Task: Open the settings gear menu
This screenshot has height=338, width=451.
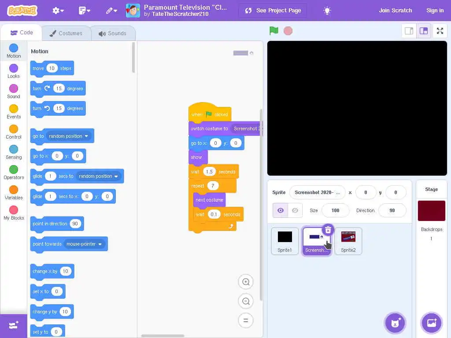Action: click(58, 11)
